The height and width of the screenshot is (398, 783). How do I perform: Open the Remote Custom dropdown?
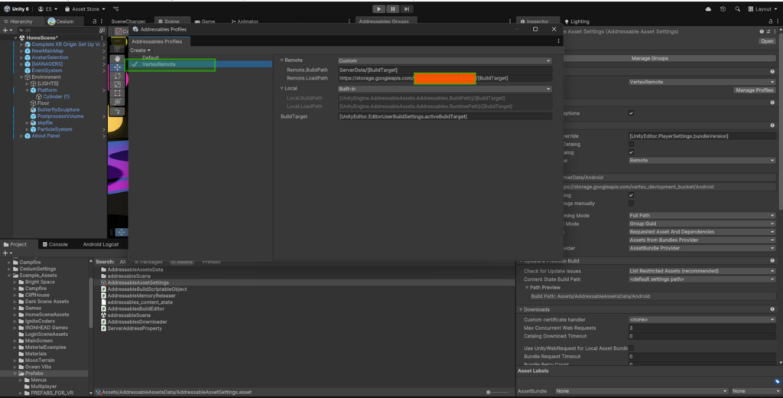point(444,60)
